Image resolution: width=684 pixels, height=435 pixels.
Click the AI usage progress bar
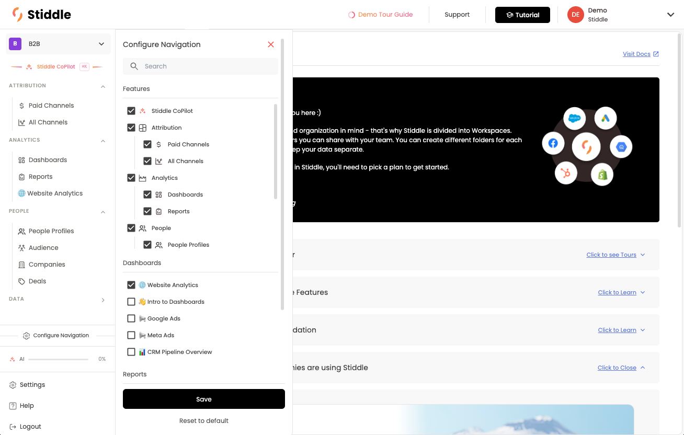(x=58, y=359)
